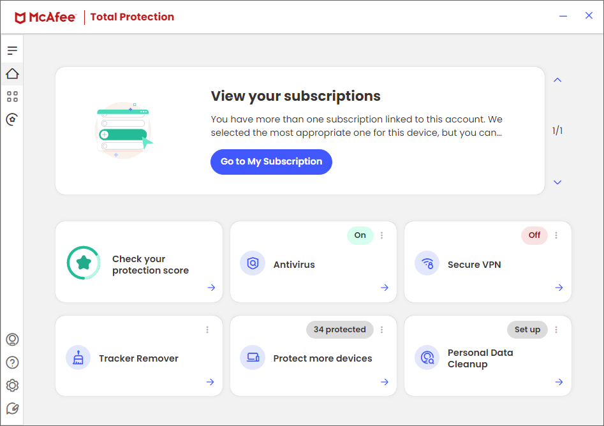Viewport: 604px width, 426px height.
Task: Toggle the Antivirus On status badge
Action: pos(360,235)
